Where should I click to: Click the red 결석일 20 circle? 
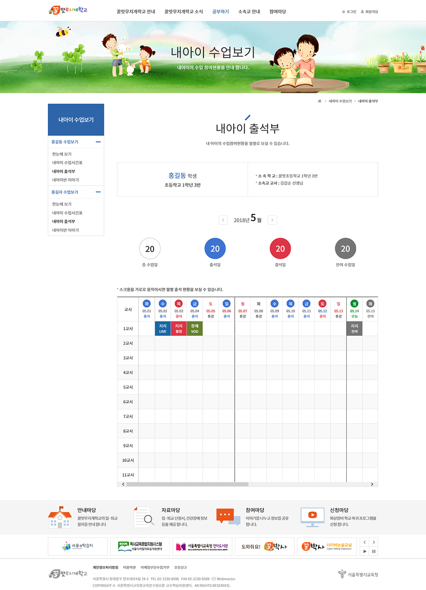280,249
